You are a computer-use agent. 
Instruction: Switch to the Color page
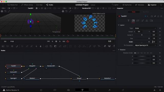tap(96, 90)
